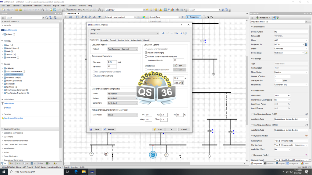Screen dimensions: 312x175
Task: Click the Tolerance input field
Action: [112, 62]
